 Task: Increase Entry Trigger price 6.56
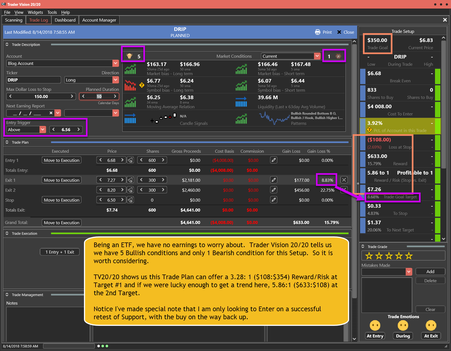79,130
